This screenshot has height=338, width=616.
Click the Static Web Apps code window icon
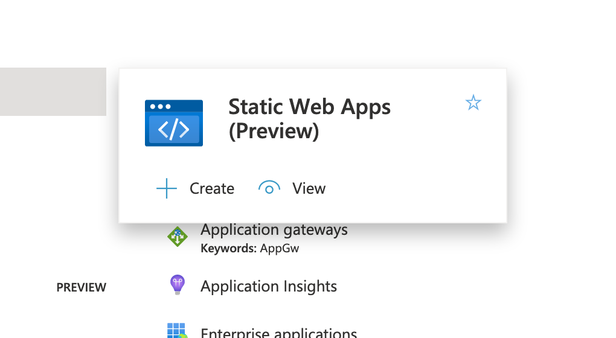[x=174, y=123]
